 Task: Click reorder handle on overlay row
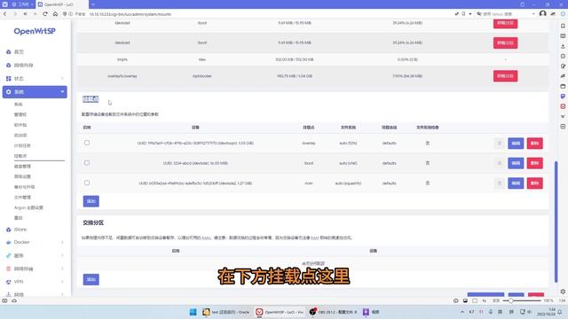click(x=499, y=144)
